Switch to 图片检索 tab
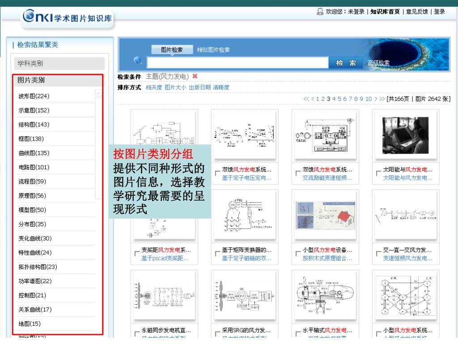 (172, 50)
